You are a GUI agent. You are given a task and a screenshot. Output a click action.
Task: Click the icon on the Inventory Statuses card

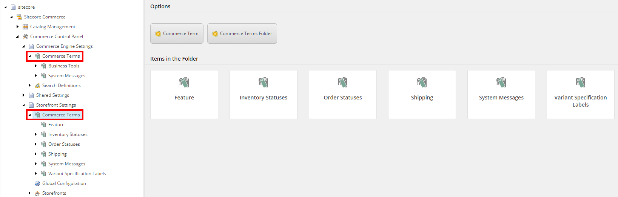point(264,82)
